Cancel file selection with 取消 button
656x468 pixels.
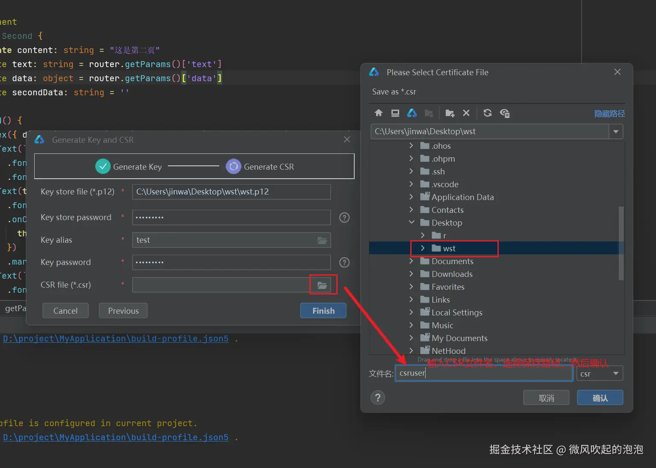(546, 398)
